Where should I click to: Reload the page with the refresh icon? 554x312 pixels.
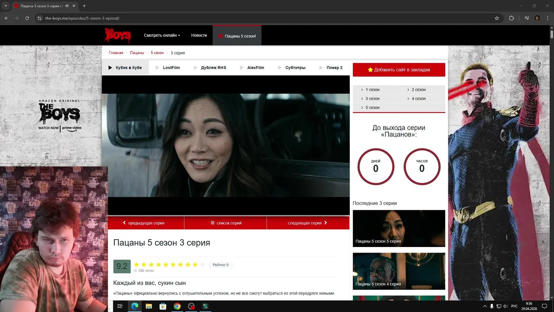[x=27, y=18]
